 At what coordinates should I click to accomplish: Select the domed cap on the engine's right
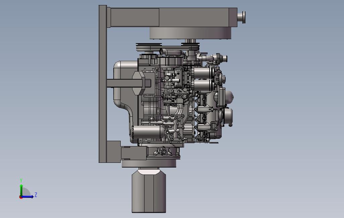229,97
